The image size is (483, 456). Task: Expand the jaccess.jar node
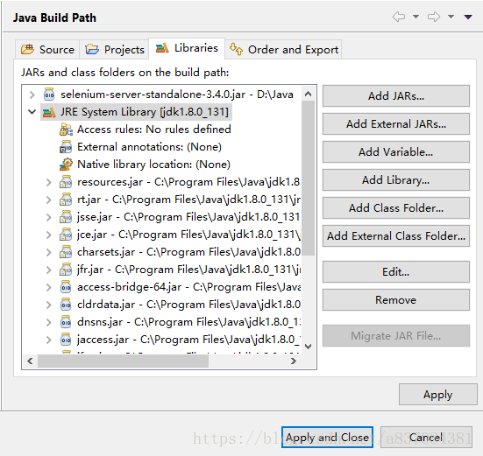[49, 340]
